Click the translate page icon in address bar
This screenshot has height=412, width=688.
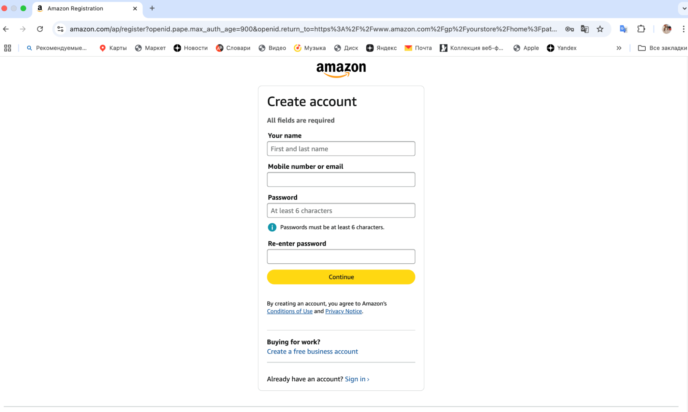point(584,29)
